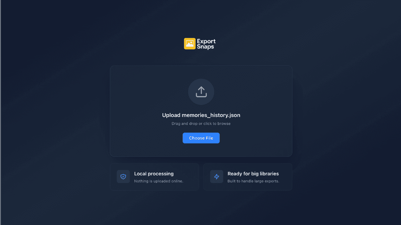
Task: Click 'memories_history.json' filename in the heading
Action: [x=211, y=115]
